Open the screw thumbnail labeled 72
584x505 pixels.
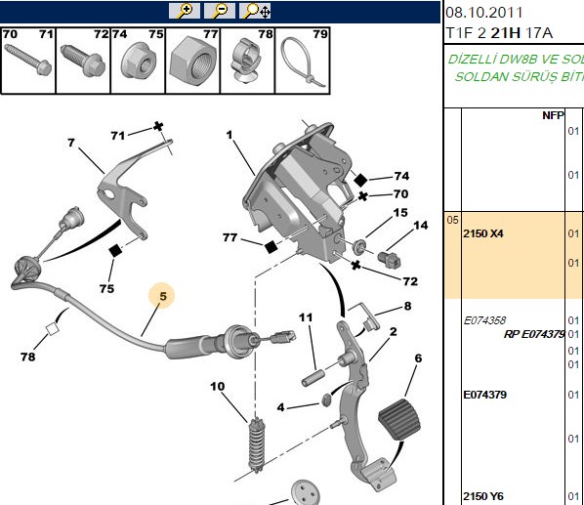(x=83, y=61)
